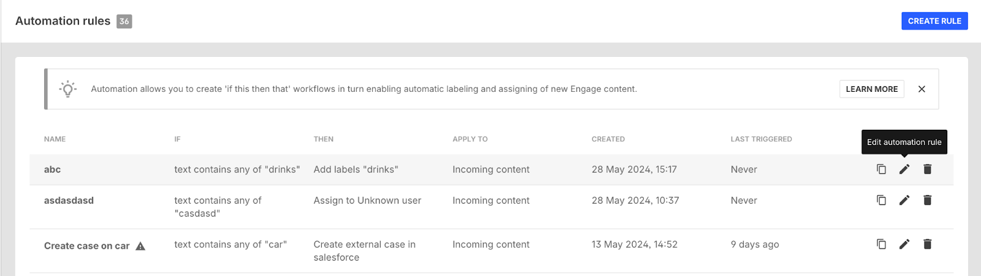The width and height of the screenshot is (981, 276).
Task: Copy the Create case on car rule
Action: pos(881,244)
